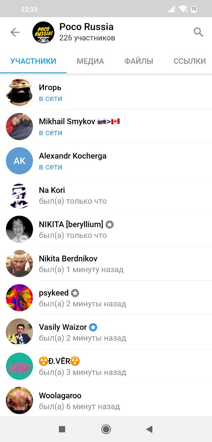This screenshot has width=212, height=442.
Task: Tap Android recent apps square button
Action: pos(62,429)
